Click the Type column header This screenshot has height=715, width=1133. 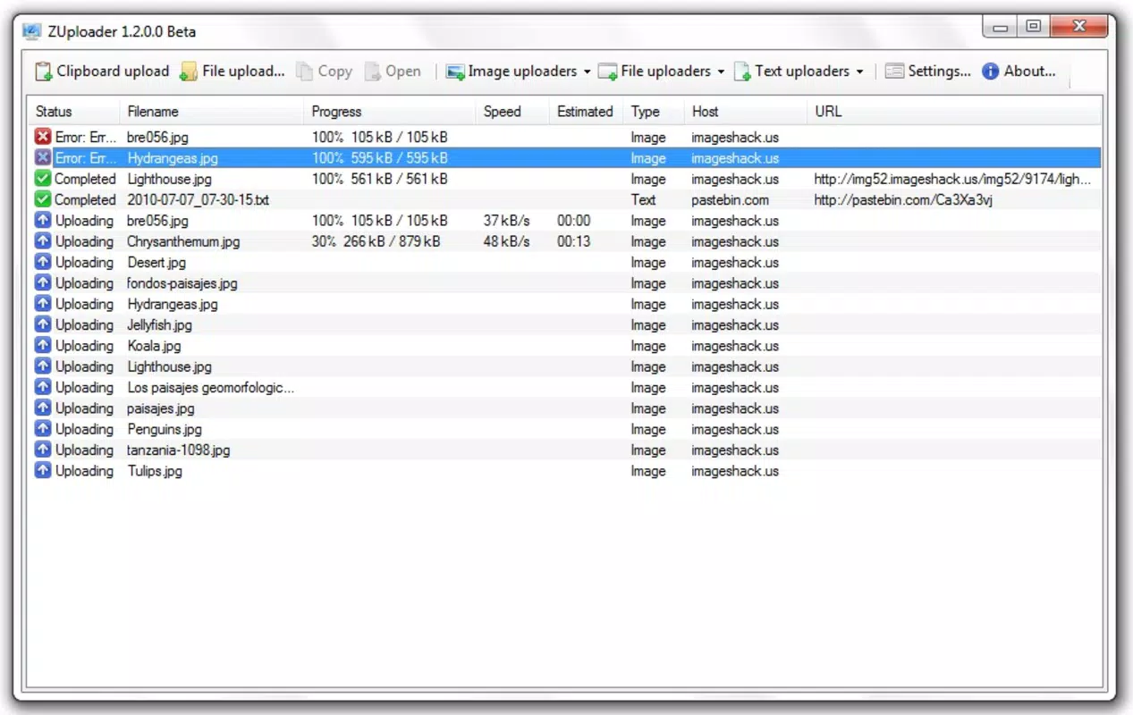(x=654, y=112)
